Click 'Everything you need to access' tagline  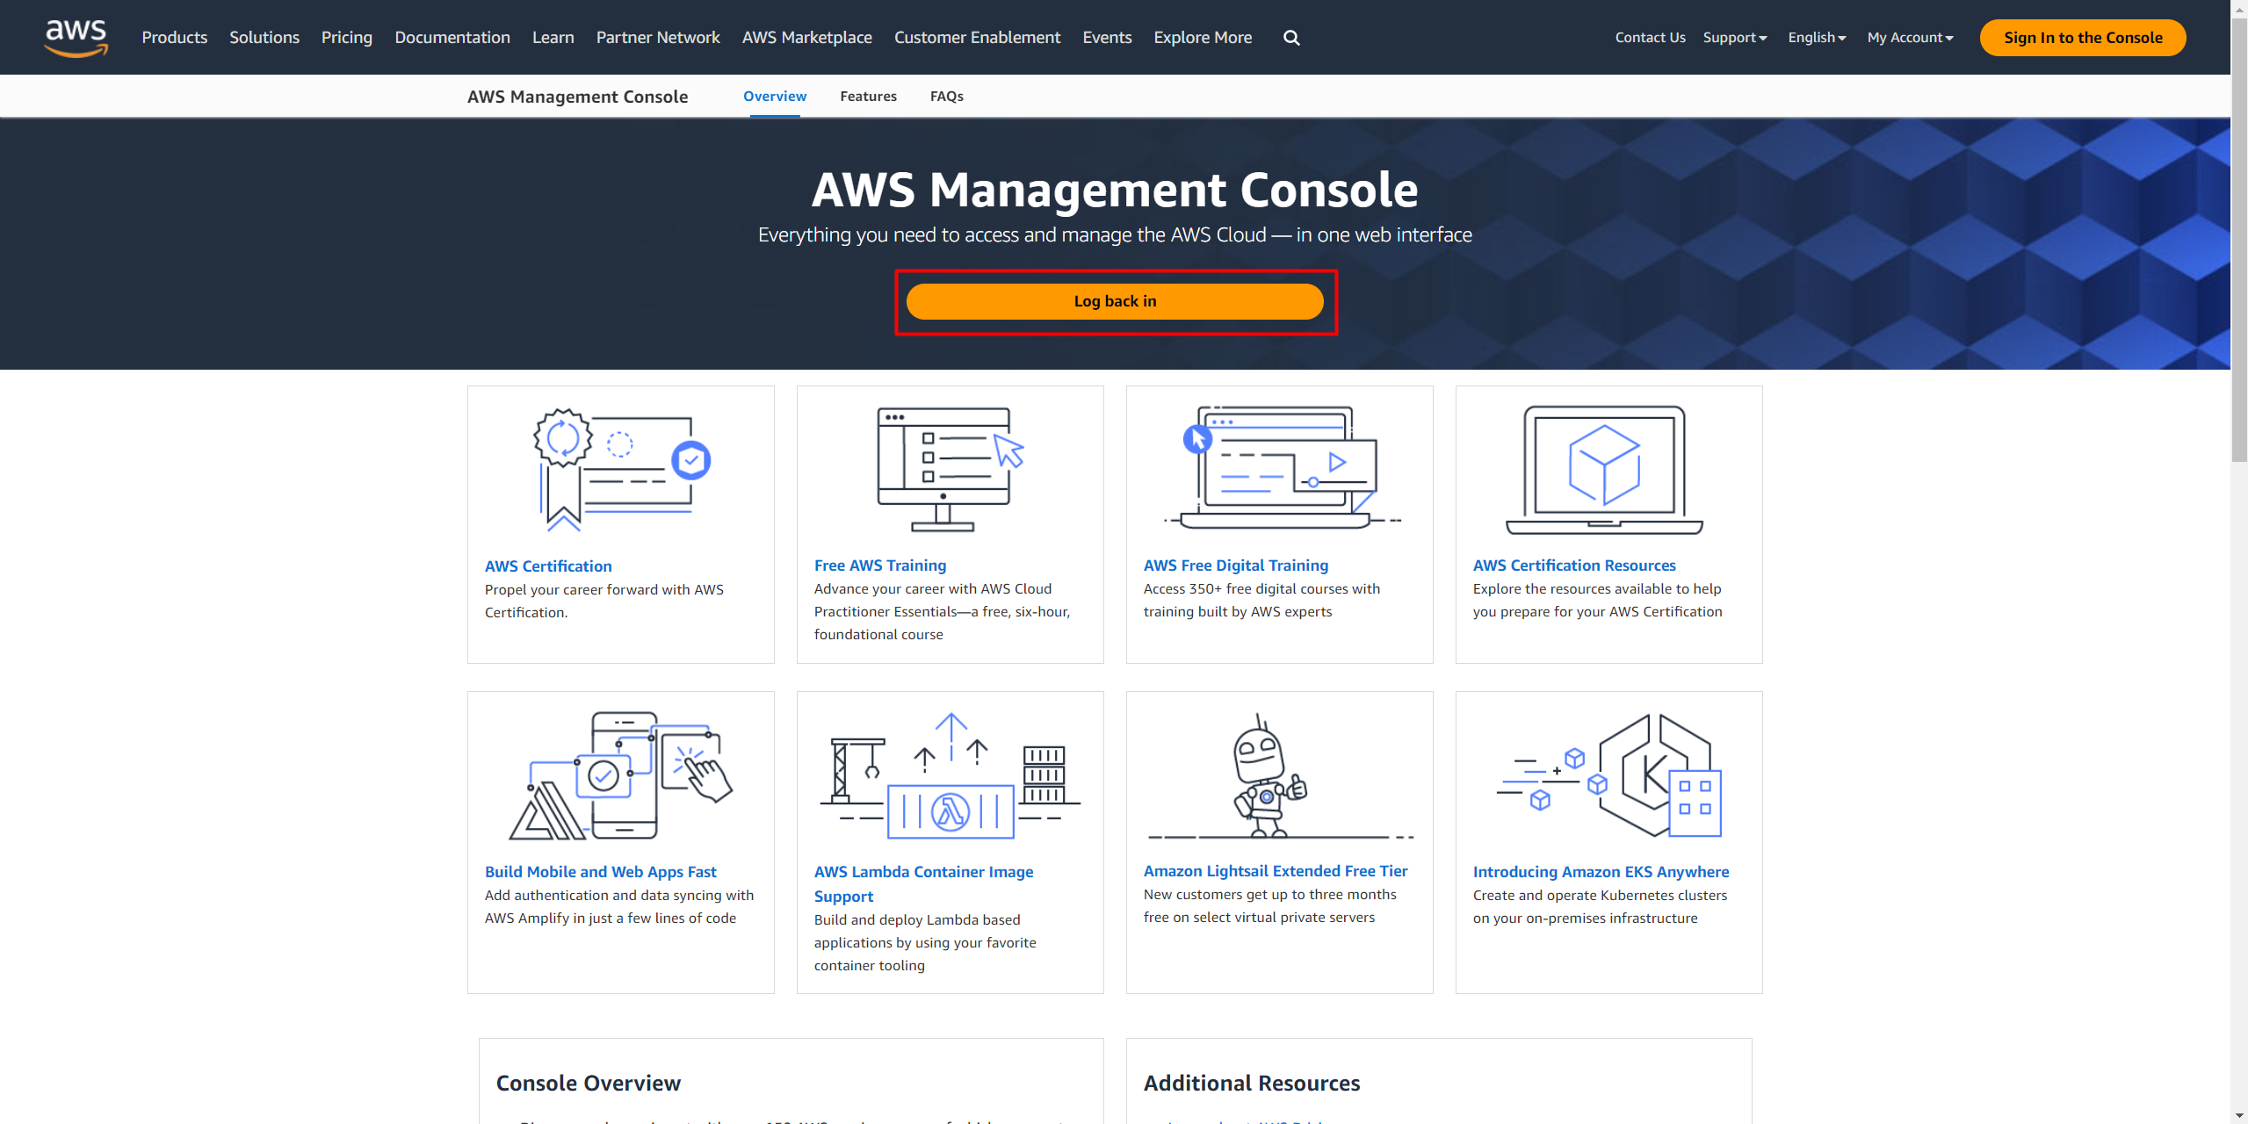pos(1115,235)
